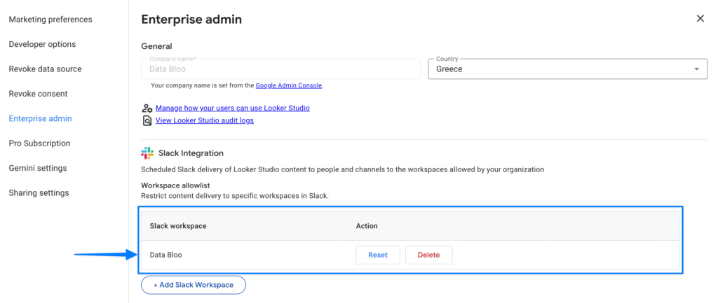
Task: Open the Google Admin Console link
Action: coord(288,85)
